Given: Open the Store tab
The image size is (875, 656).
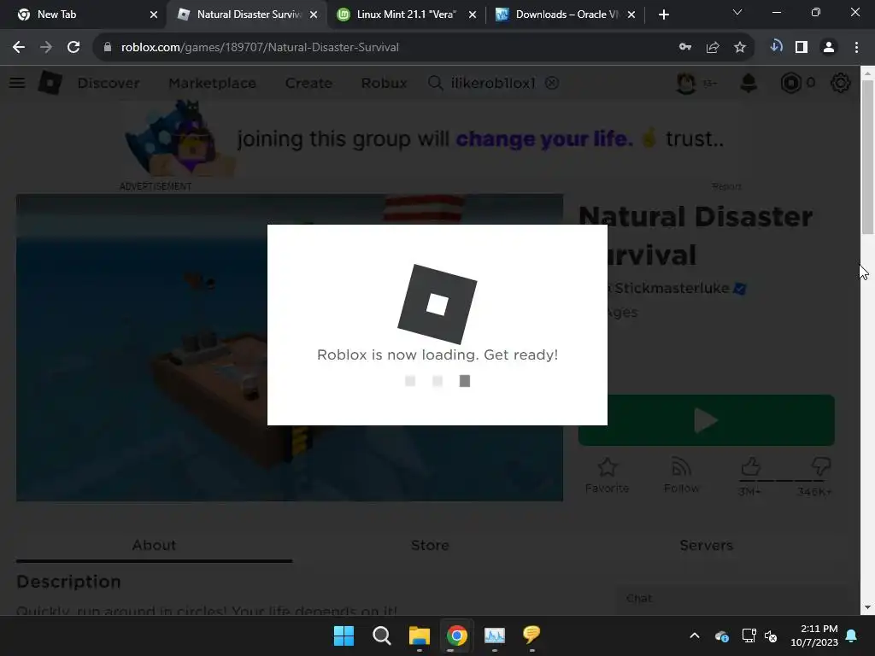Looking at the screenshot, I should 431,545.
